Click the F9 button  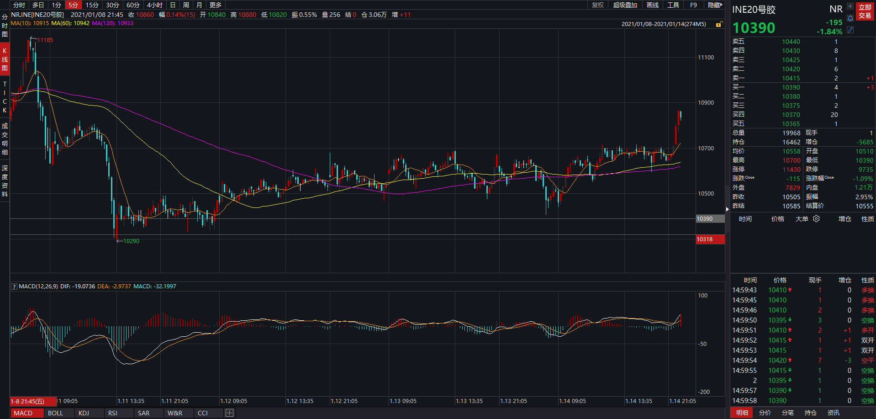[x=693, y=5]
